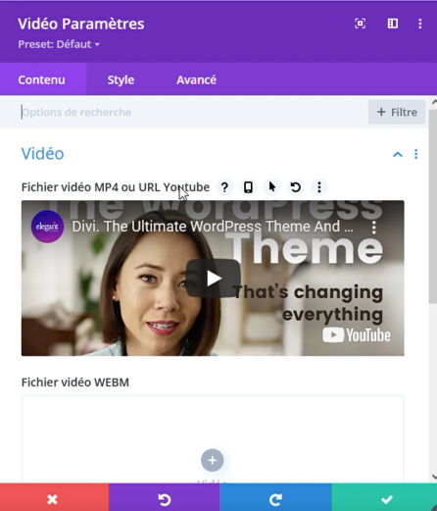
Task: Open header three-dot options menu
Action: (420, 24)
